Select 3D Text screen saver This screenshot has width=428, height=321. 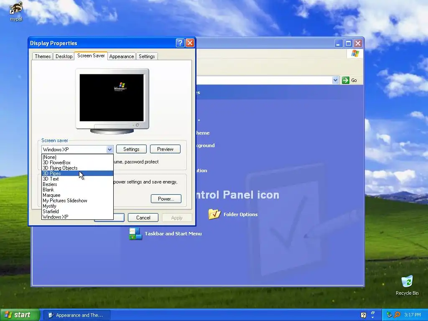(77, 179)
